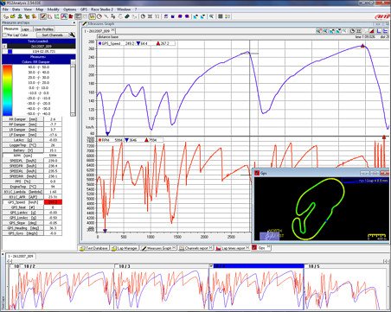391x312 pixels.
Task: Click the zoom magnifier icon in graph toolbar
Action: 318,31
